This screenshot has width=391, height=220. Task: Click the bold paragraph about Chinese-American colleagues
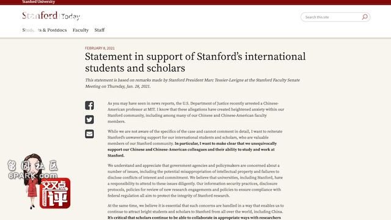pos(192,149)
